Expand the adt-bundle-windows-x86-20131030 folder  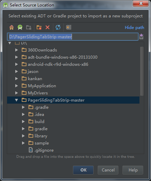(17, 57)
